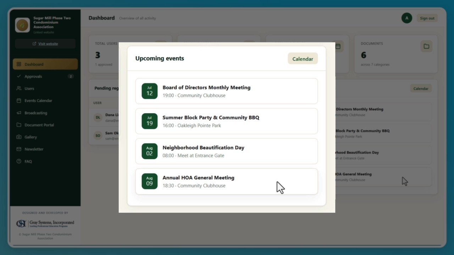Viewport: 454px width, 255px height.
Task: Click the Calendar button beside Upcoming events heading
Action: 303,59
